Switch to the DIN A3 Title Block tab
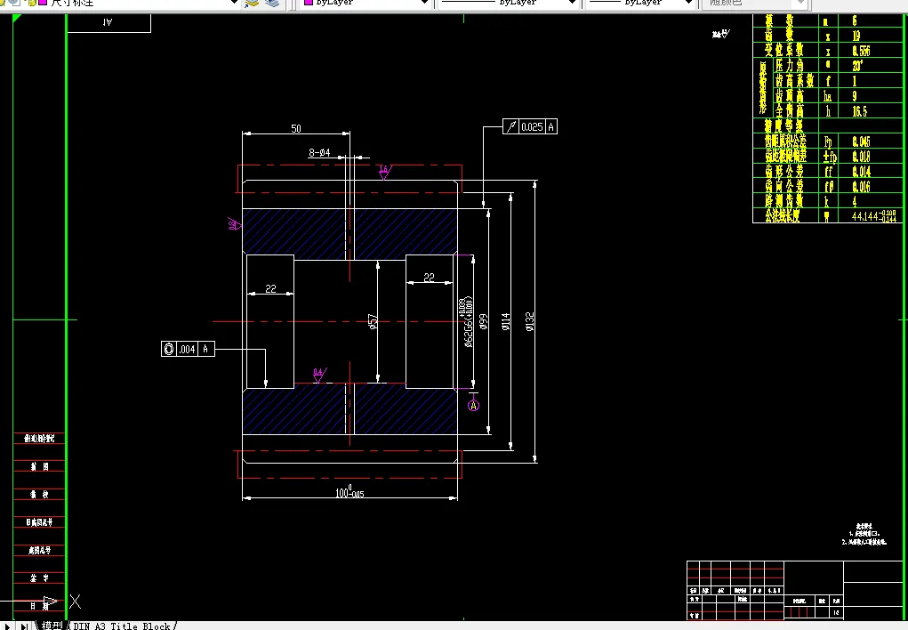This screenshot has height=630, width=908. tap(122, 626)
